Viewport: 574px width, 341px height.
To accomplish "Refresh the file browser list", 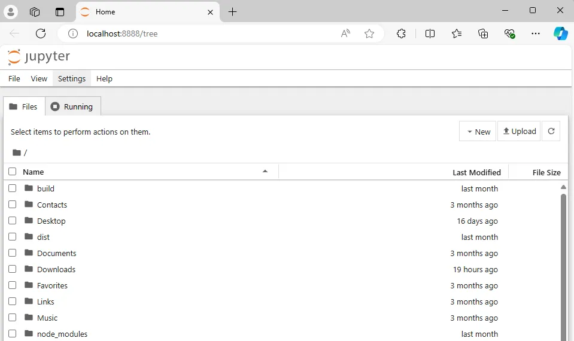I will 551,132.
